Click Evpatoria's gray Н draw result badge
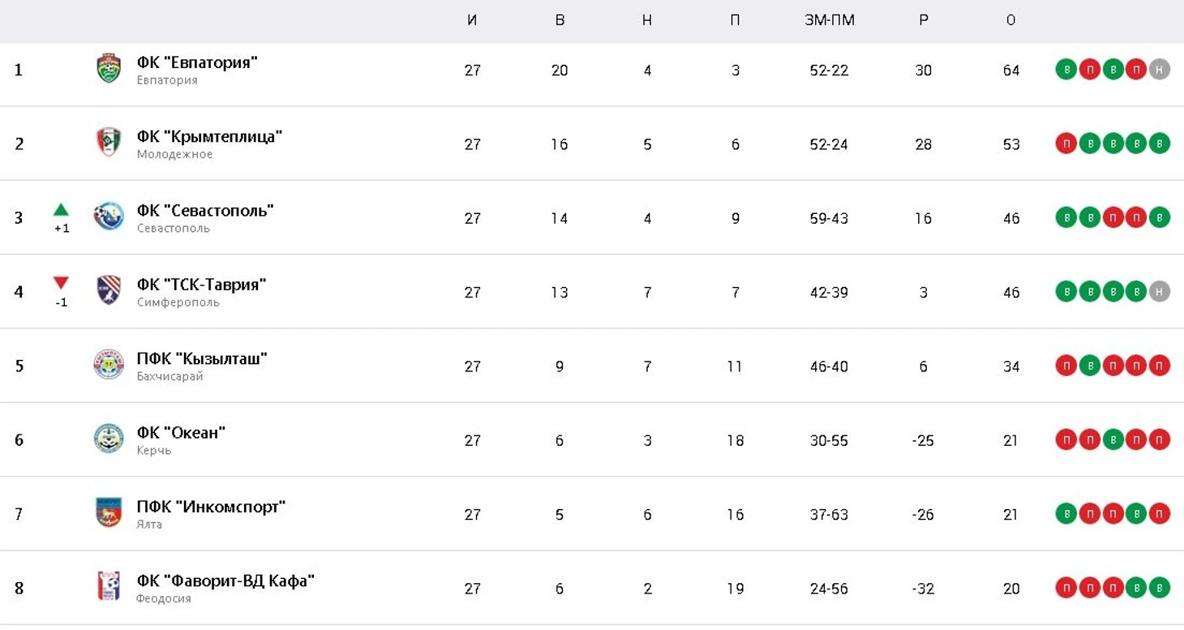 1160,70
